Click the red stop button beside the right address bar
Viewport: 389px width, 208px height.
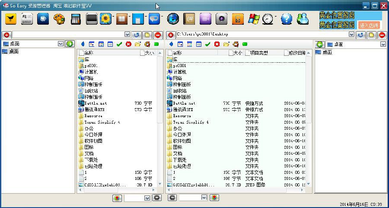383,35
